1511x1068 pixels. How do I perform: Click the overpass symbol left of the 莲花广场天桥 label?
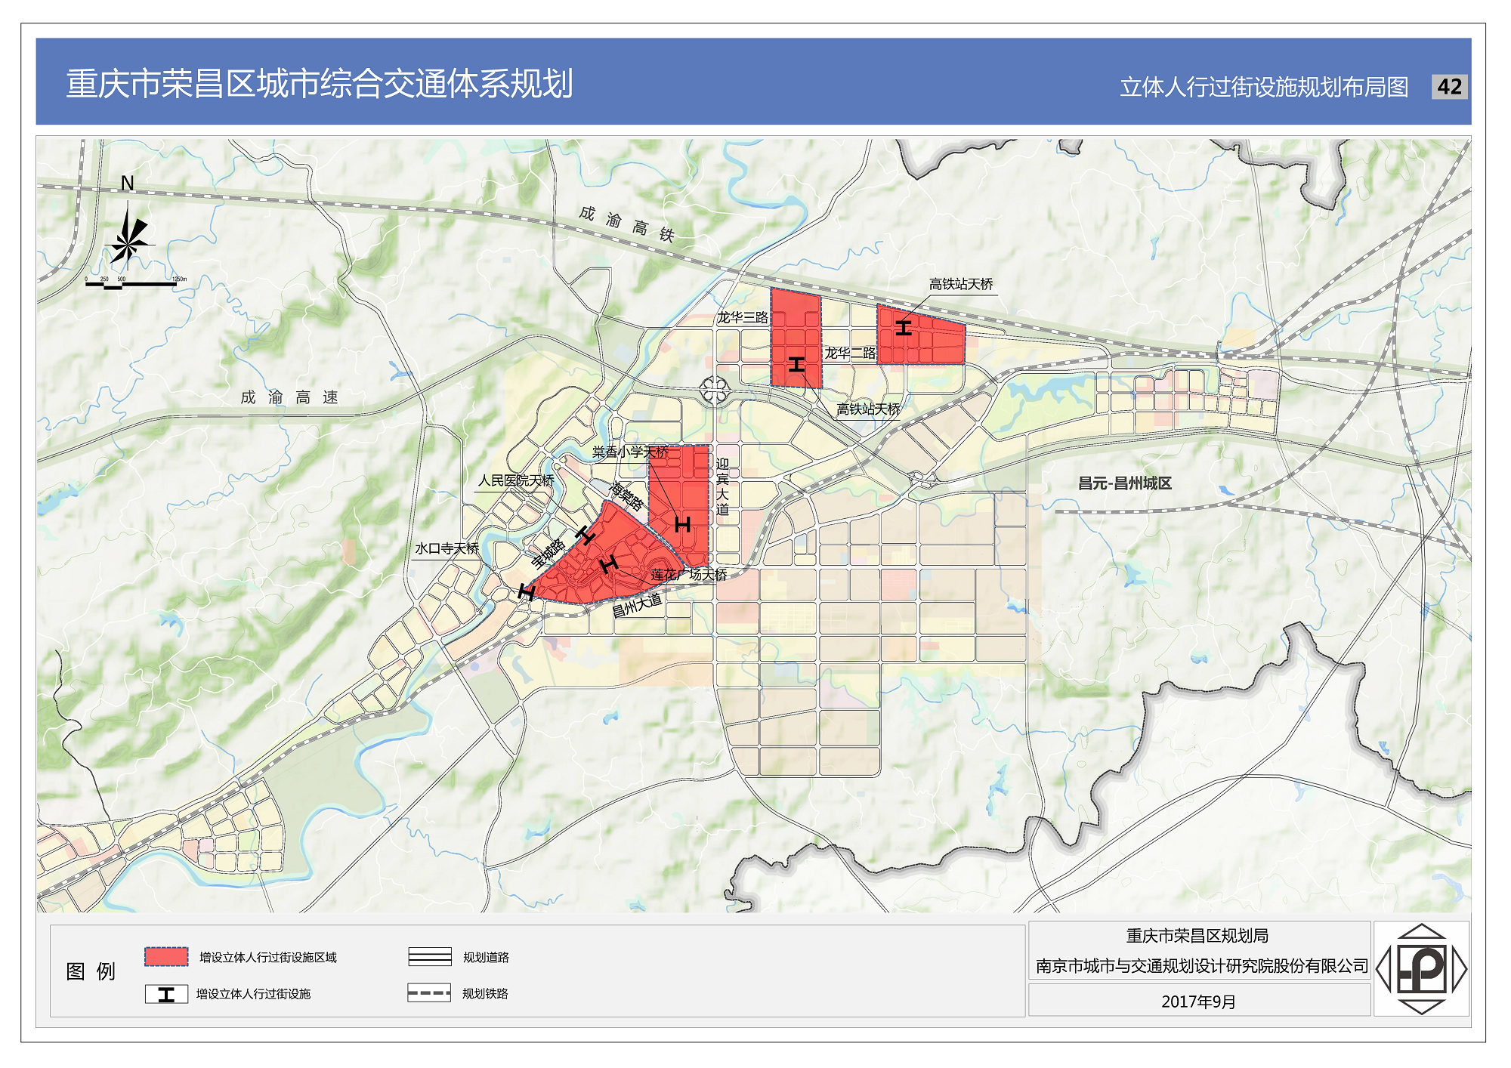(x=609, y=563)
